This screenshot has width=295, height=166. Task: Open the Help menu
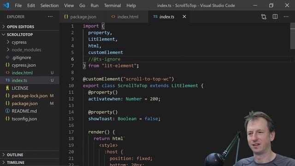pos(131,6)
